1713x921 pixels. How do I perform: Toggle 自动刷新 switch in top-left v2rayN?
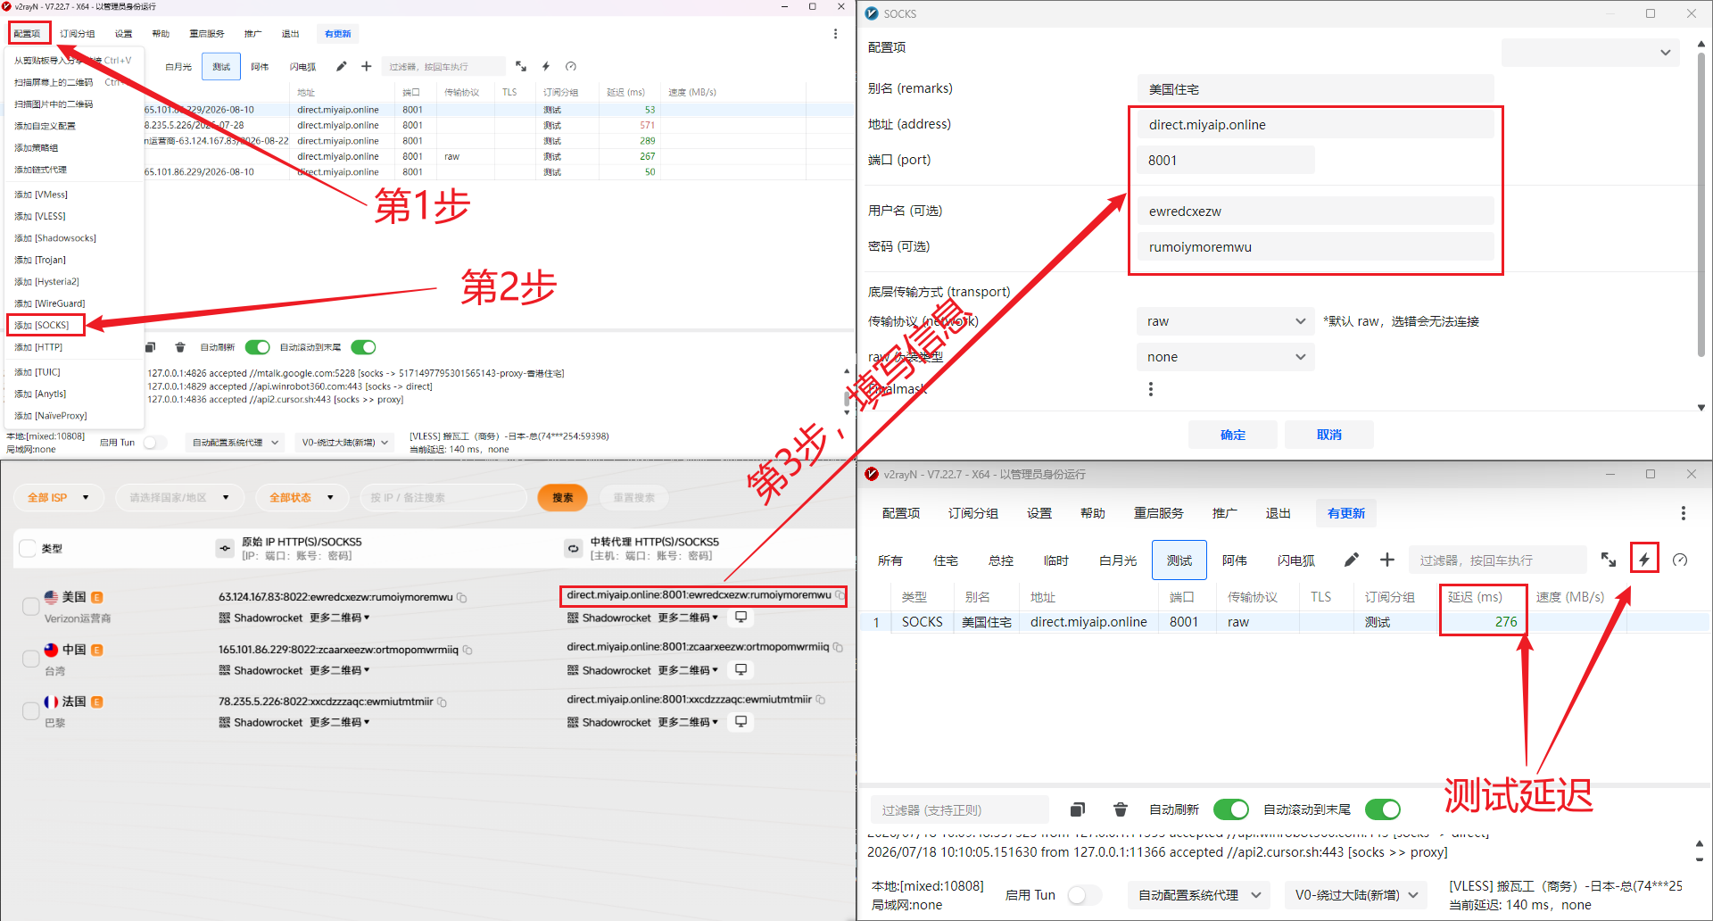click(x=258, y=347)
